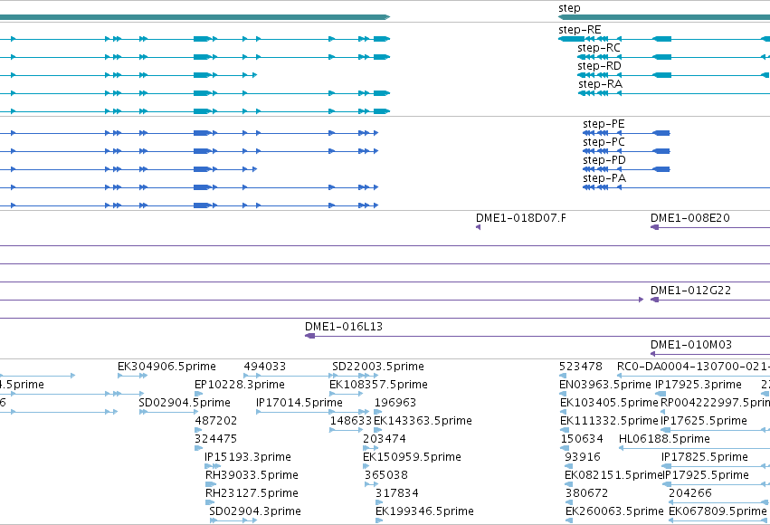
Task: Select the DME1-016L13 feature line
Action: pos(537,337)
